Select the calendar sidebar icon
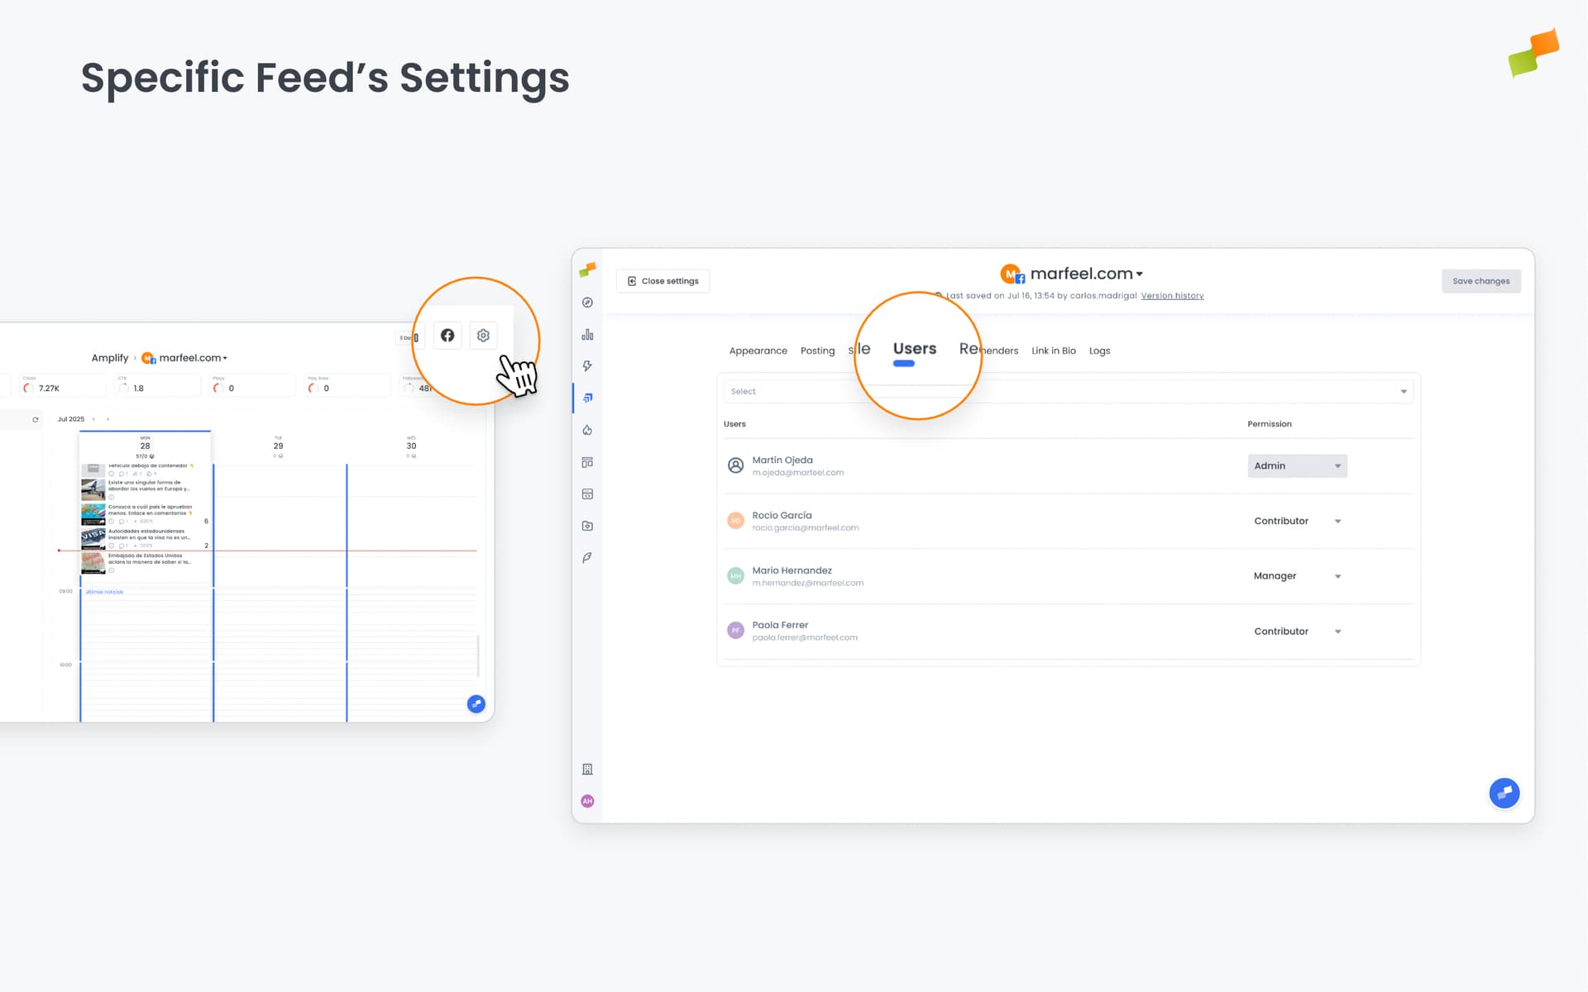 pos(587,494)
